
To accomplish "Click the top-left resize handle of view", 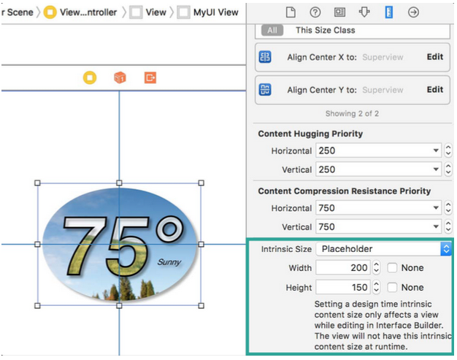I will [37, 183].
